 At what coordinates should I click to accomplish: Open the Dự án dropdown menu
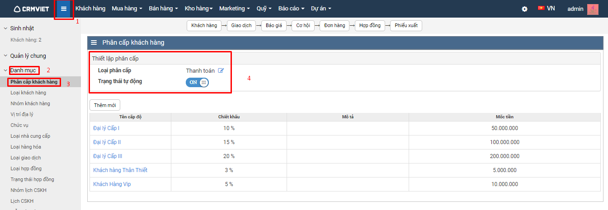pyautogui.click(x=321, y=9)
